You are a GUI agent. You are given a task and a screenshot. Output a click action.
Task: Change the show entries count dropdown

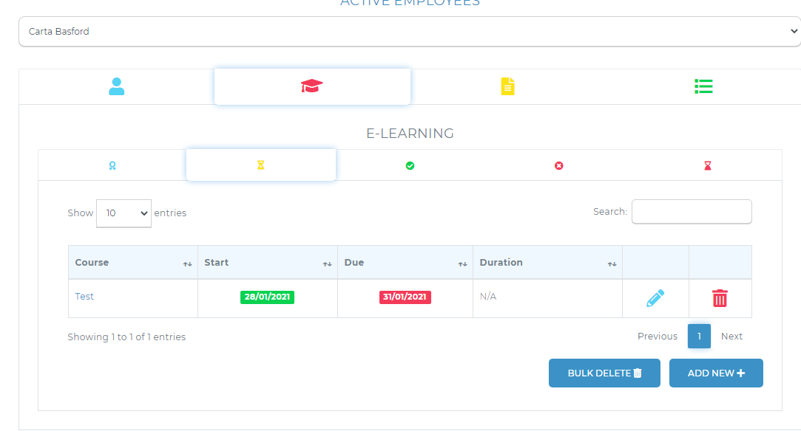124,213
